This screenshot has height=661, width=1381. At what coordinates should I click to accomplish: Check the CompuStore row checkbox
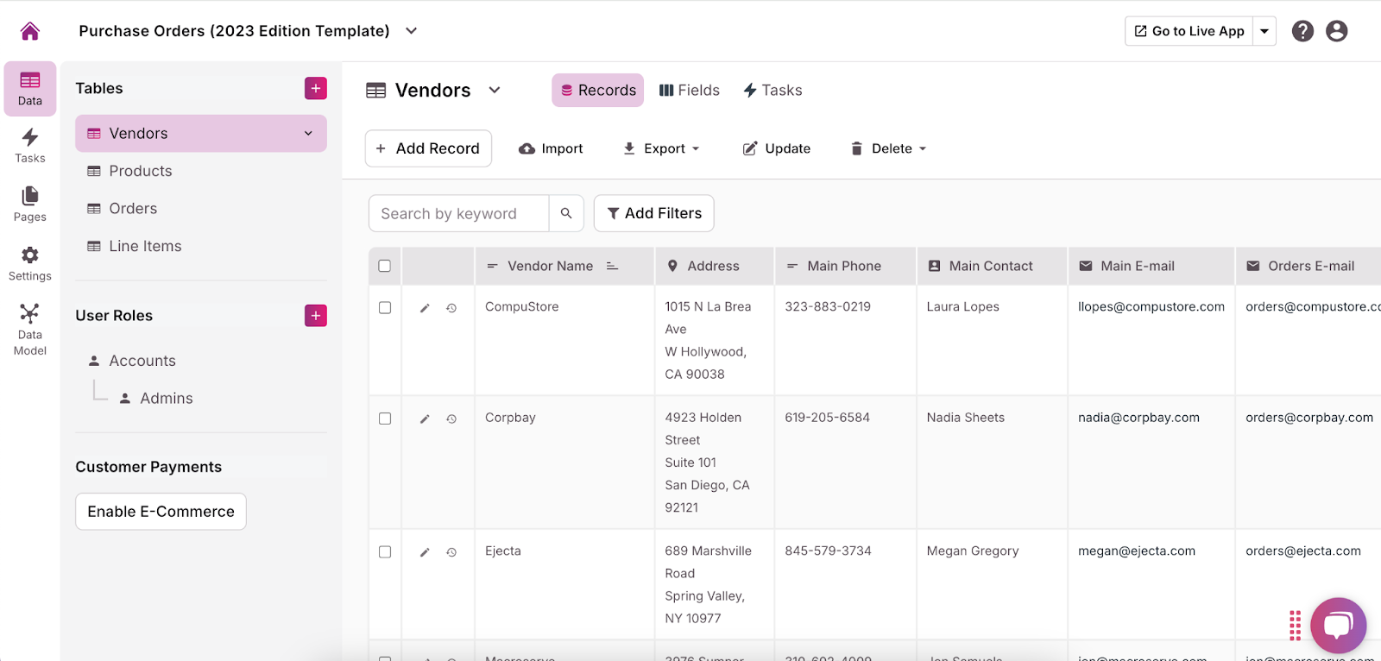385,308
